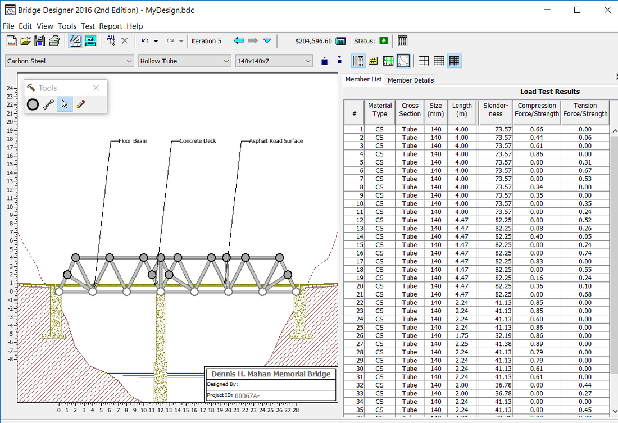
Task: Open an existing bridge file
Action: (26, 40)
